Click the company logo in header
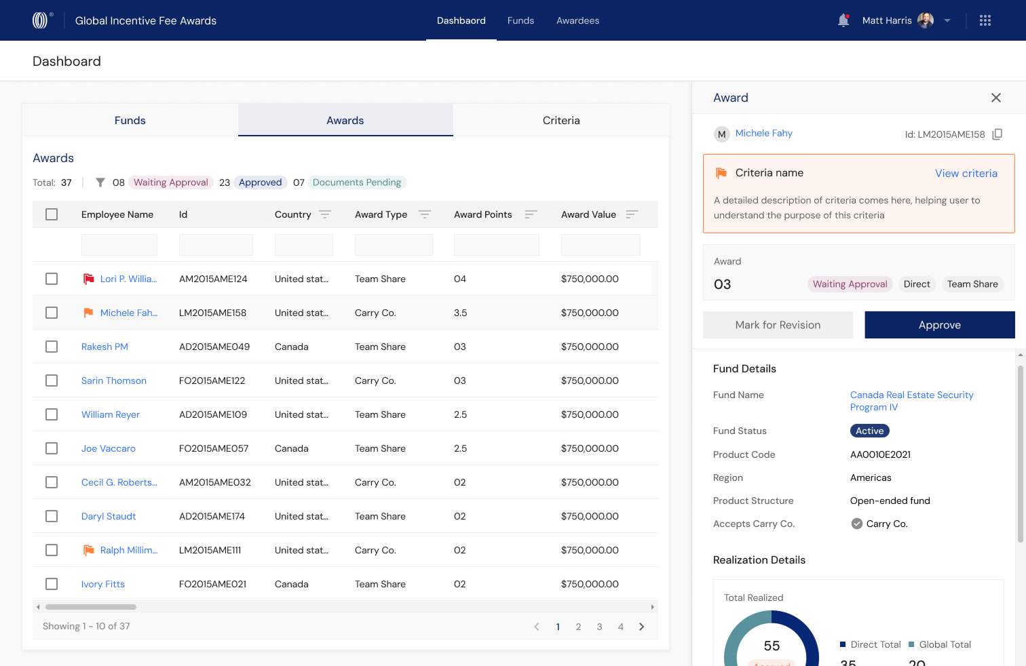This screenshot has width=1026, height=666. coord(41,20)
